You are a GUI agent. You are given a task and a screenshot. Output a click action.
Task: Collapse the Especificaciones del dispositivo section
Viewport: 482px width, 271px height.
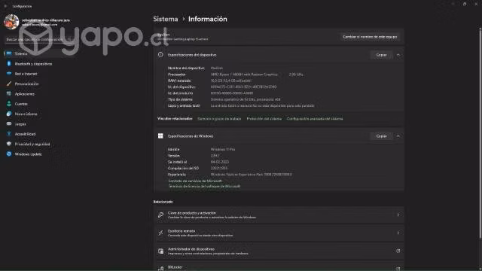tap(398, 55)
